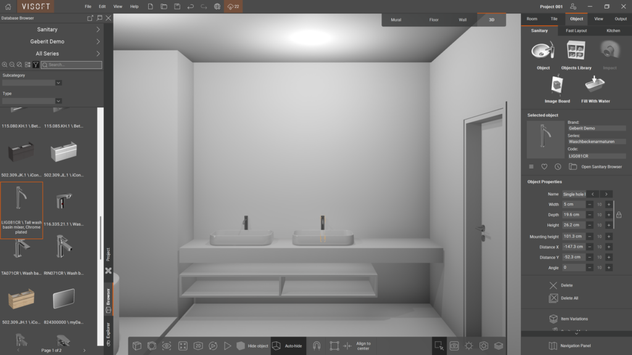Toggle Hide object in the bottom toolbar
The width and height of the screenshot is (632, 355).
click(x=252, y=346)
